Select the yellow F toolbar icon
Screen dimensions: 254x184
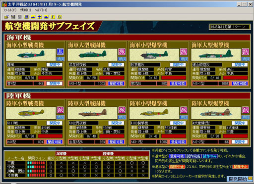(x=53, y=17)
